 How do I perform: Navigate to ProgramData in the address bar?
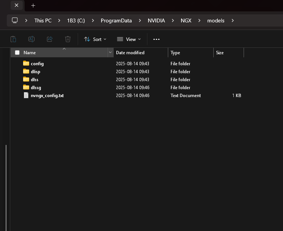[x=116, y=20]
